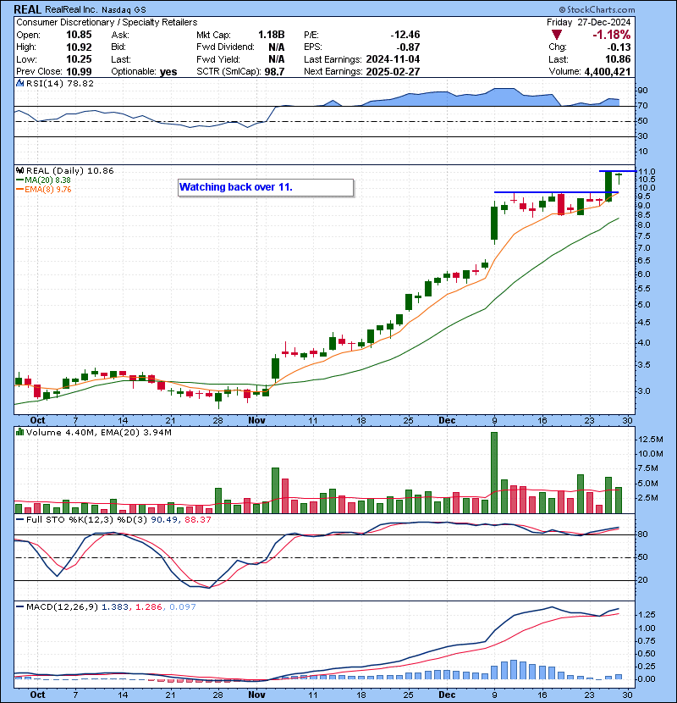Click the 90 level on RSI axis
Viewport: 677px width, 703px height.
(642, 91)
